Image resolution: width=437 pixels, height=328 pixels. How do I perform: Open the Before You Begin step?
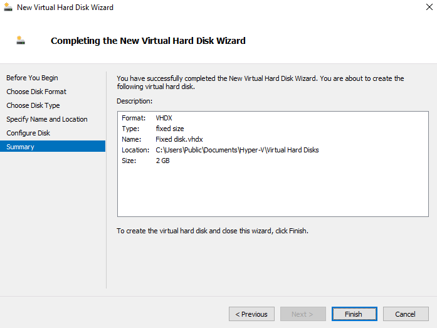[x=32, y=78]
